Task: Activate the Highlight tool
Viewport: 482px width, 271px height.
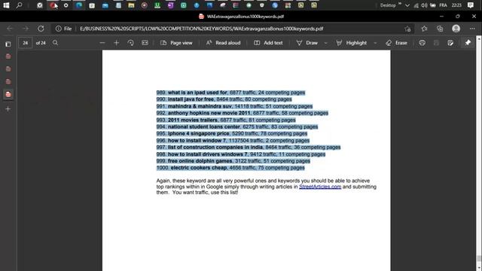Action: click(352, 43)
